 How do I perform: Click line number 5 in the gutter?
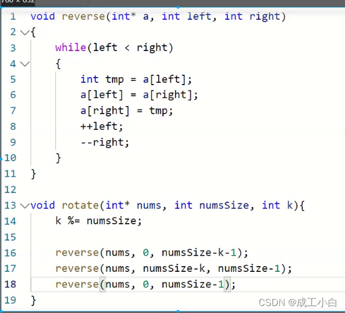13,79
